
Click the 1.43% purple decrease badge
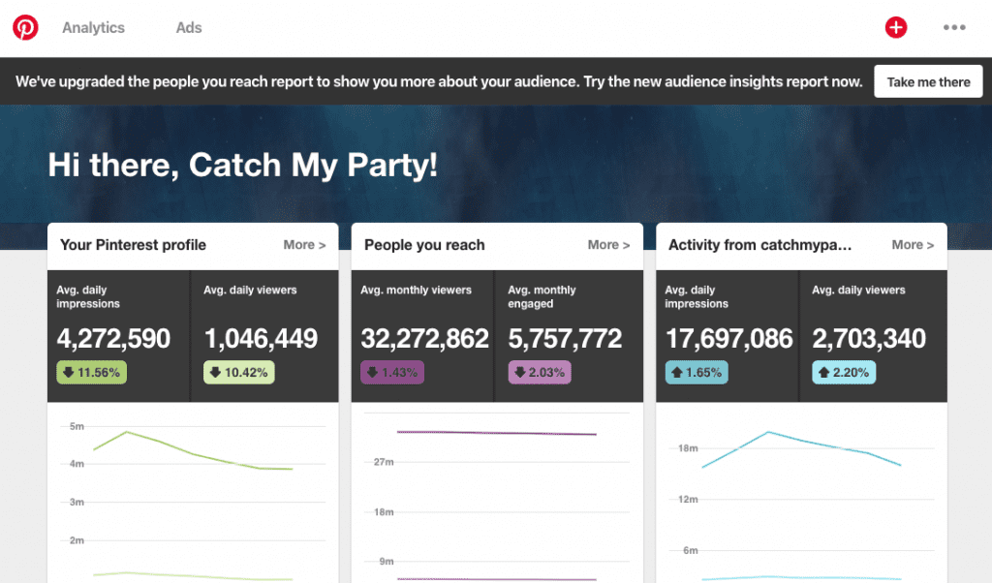click(391, 372)
